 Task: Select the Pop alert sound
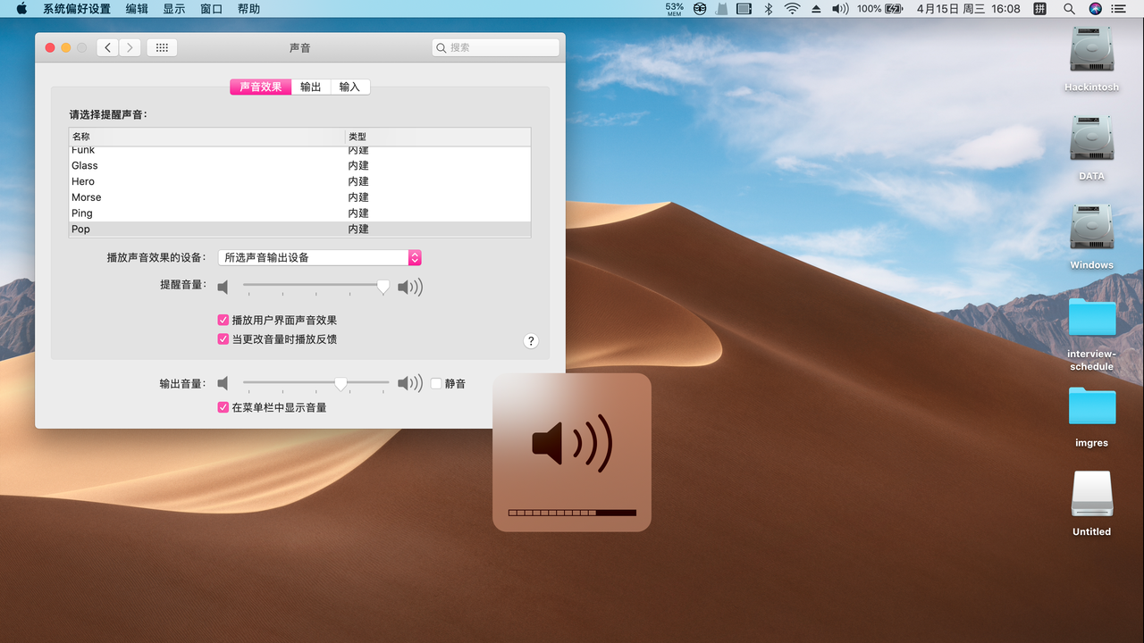point(299,230)
